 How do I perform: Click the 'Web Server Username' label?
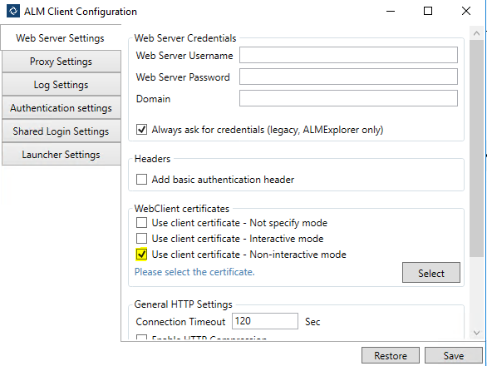[x=184, y=56]
